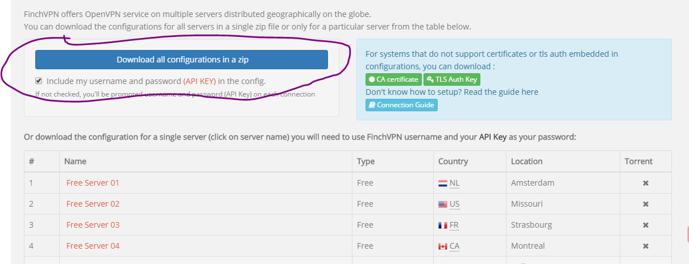Click torrent X icon for Missouri row
This screenshot has height=264, width=689.
tap(645, 204)
